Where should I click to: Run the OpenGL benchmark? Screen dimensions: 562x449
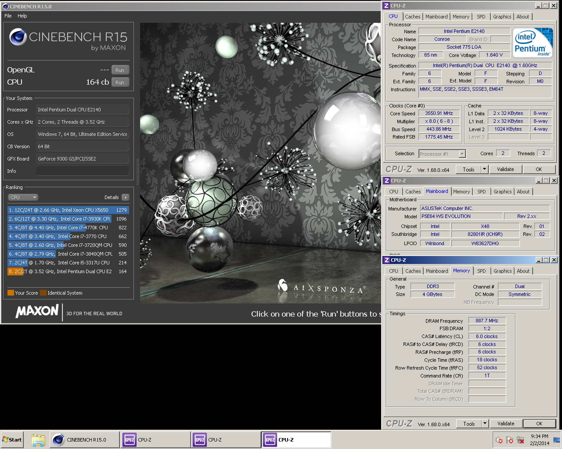coord(120,70)
